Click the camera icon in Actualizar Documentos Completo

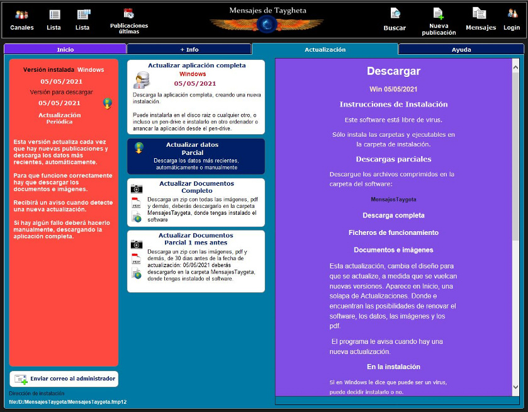coord(137,189)
